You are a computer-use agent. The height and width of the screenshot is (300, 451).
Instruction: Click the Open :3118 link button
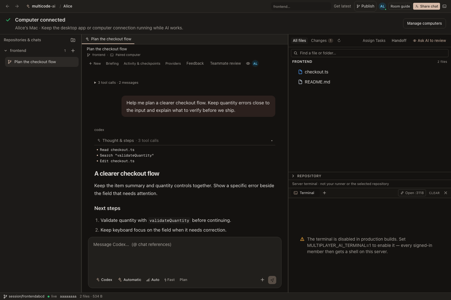coord(412,193)
